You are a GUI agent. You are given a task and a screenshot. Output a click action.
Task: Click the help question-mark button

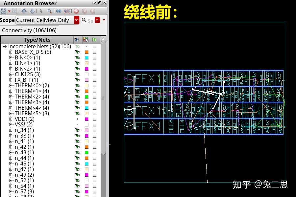pyautogui.click(x=95, y=3)
